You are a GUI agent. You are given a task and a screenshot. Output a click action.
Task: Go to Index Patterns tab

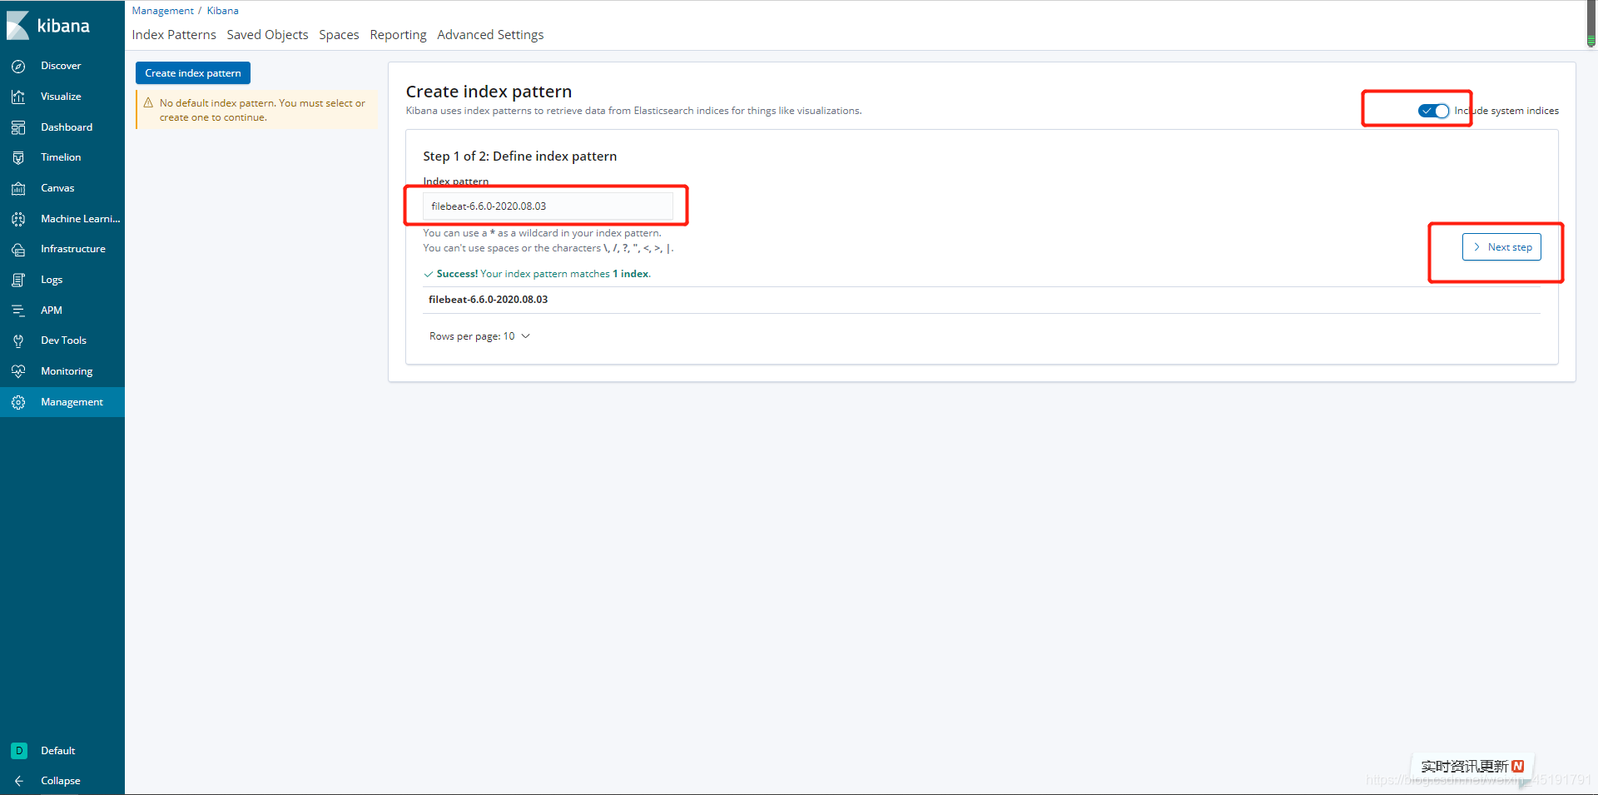point(174,35)
